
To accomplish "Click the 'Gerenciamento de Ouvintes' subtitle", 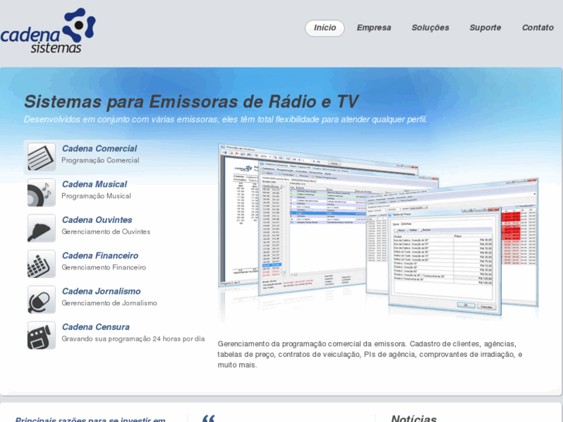I will [x=105, y=232].
